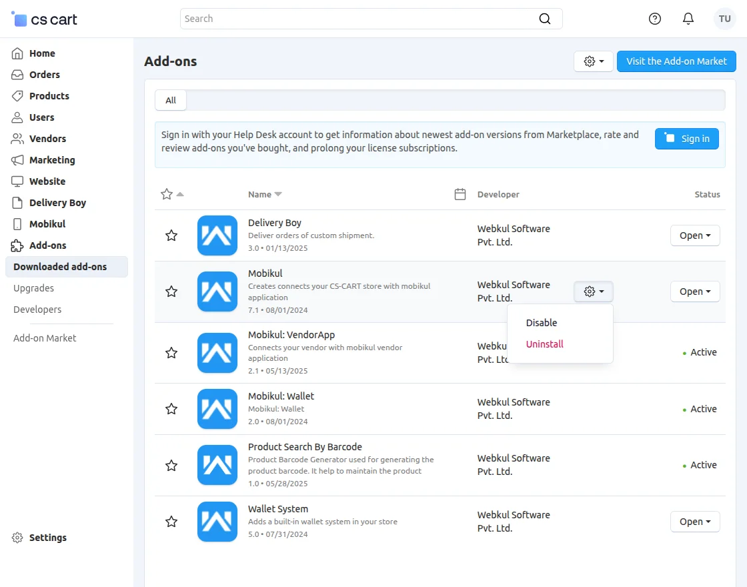This screenshot has width=747, height=587.
Task: Choose Uninstall in the Mobikul menu
Action: click(x=545, y=344)
